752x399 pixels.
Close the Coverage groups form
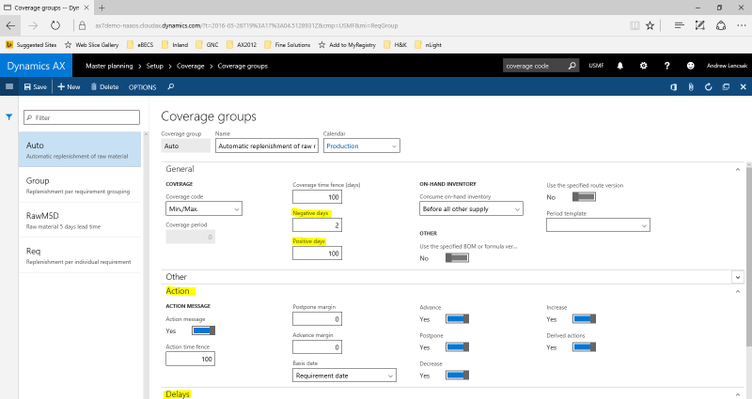coord(743,86)
